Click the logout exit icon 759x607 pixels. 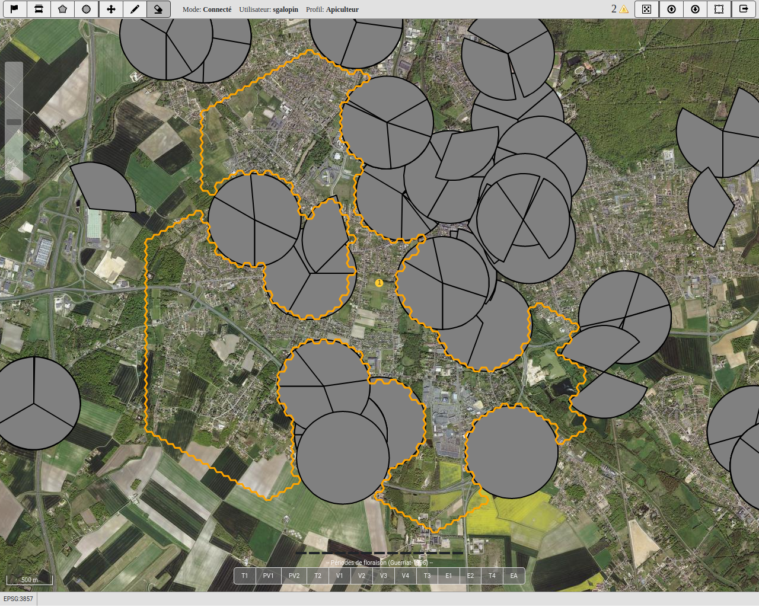[744, 9]
